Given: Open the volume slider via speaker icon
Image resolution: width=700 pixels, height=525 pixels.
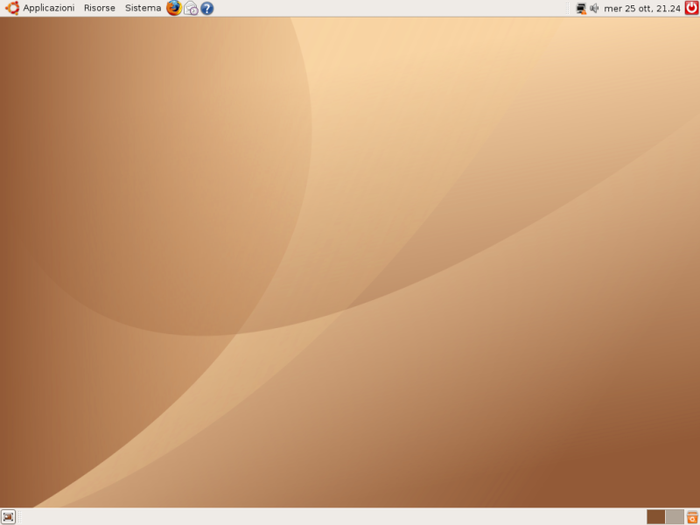Looking at the screenshot, I should pos(595,8).
